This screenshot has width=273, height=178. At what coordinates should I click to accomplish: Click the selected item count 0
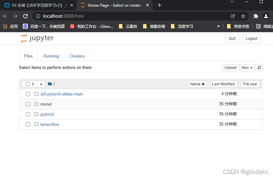(33, 84)
